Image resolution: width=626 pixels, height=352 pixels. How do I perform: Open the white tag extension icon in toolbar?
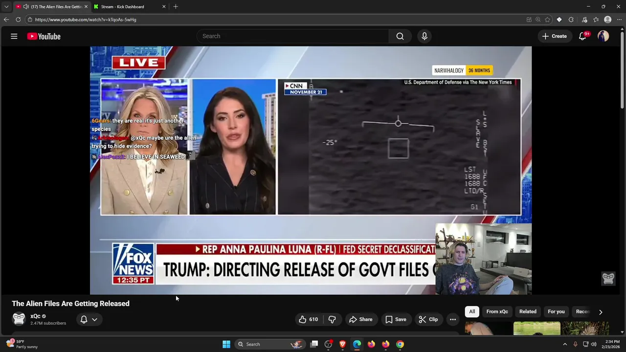(x=559, y=20)
